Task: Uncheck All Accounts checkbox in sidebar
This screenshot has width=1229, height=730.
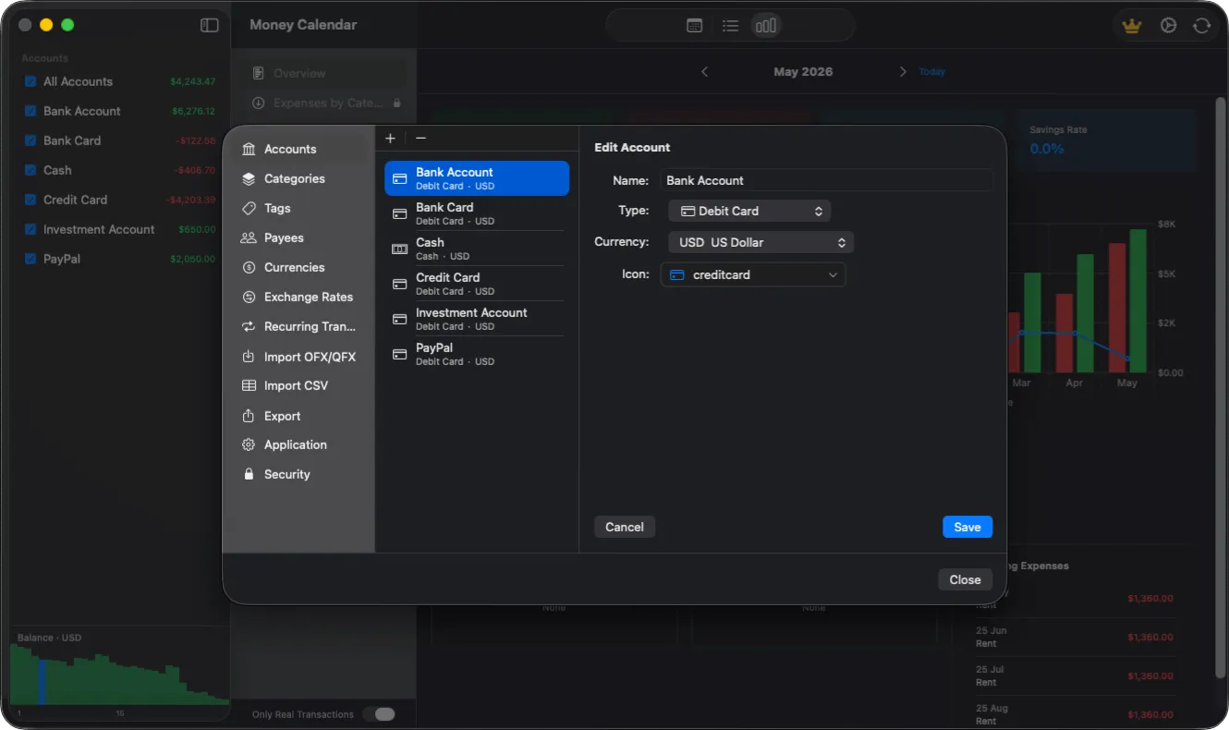Action: click(x=30, y=81)
